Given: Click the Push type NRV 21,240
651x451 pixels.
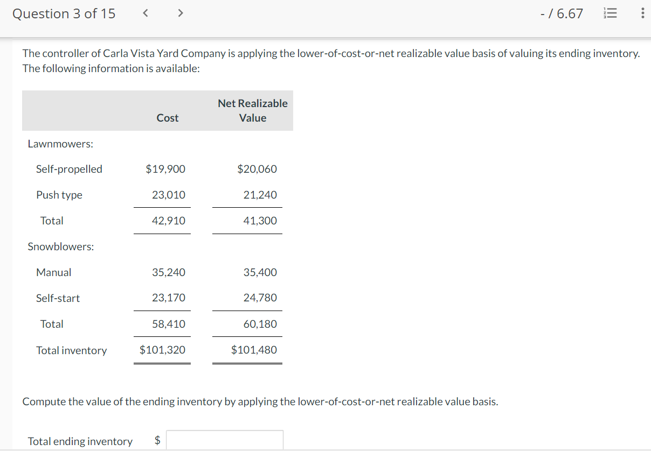Looking at the screenshot, I should (260, 195).
